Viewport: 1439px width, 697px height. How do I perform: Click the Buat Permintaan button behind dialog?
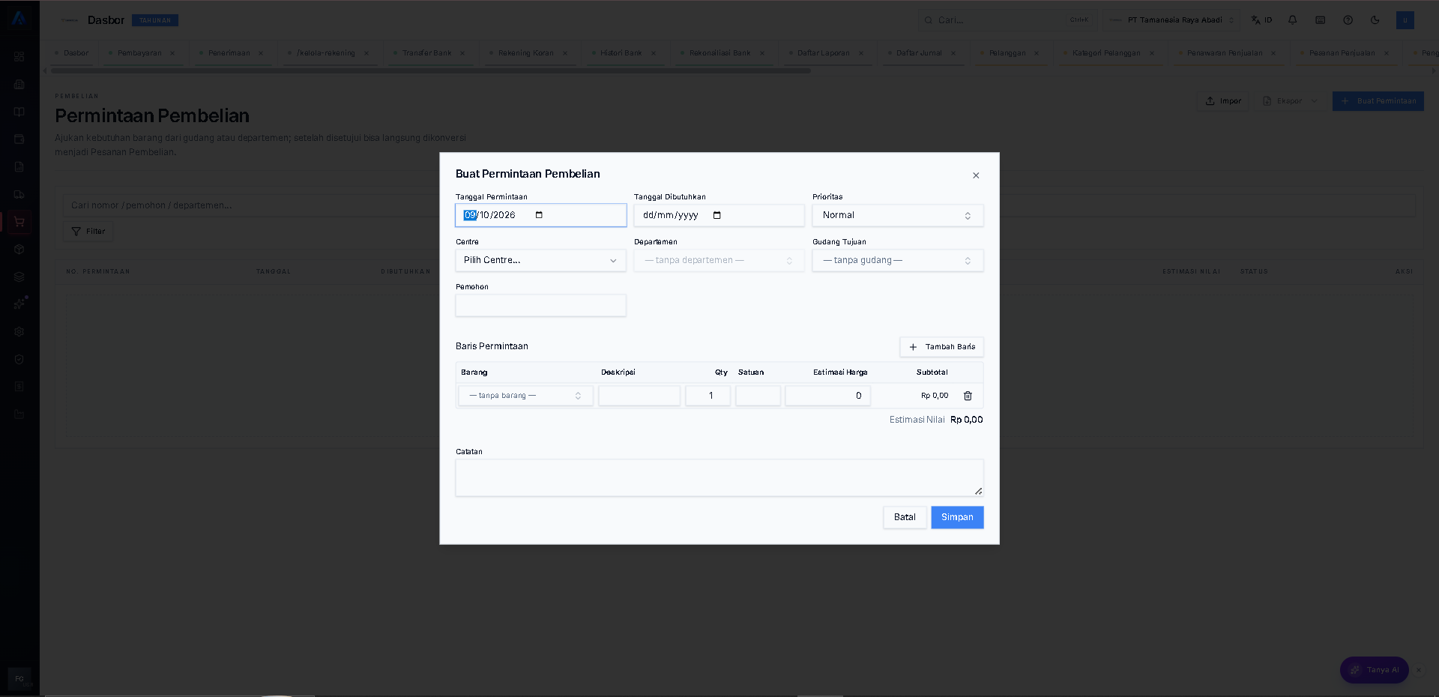[x=1378, y=101]
